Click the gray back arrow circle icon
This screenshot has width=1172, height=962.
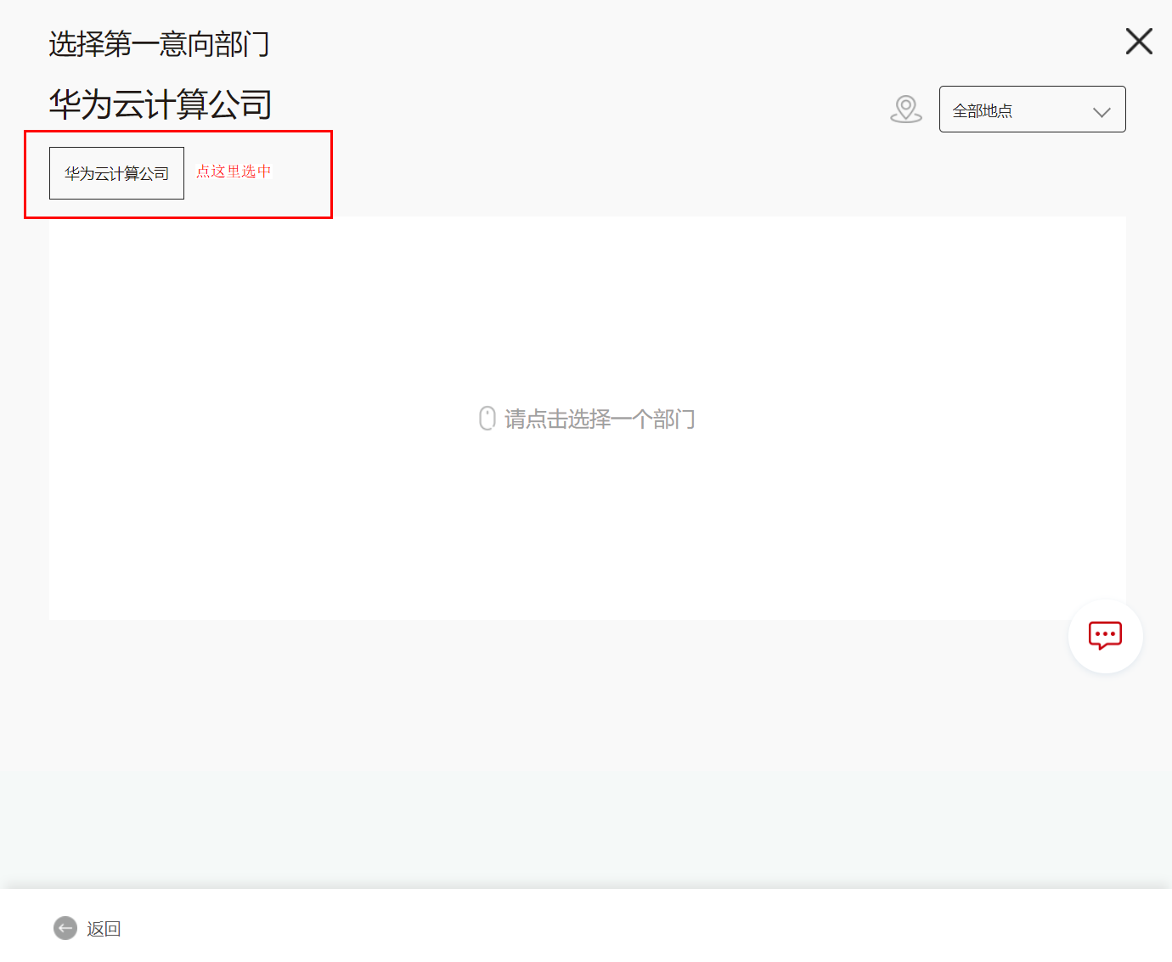(65, 928)
